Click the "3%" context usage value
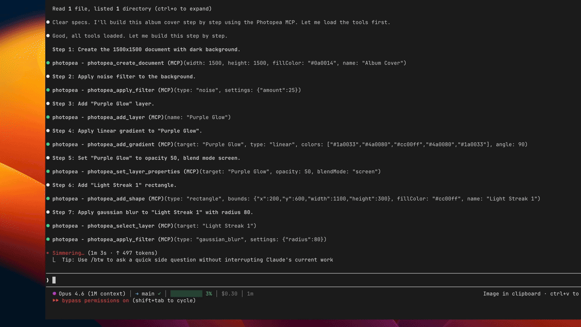Viewport: 581px width, 327px height. [x=209, y=294]
